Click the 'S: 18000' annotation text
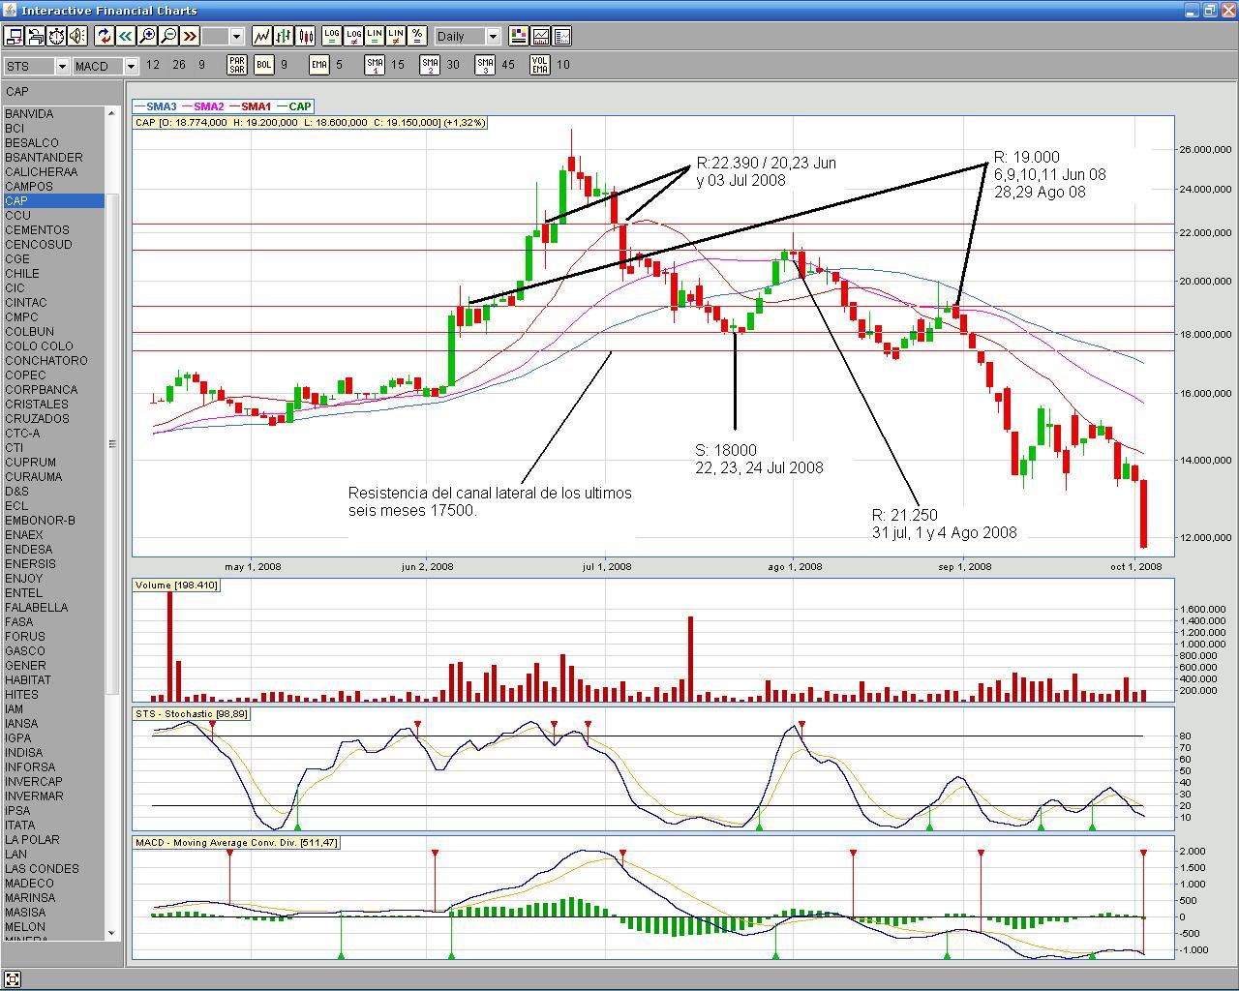This screenshot has height=991, width=1239. click(726, 450)
